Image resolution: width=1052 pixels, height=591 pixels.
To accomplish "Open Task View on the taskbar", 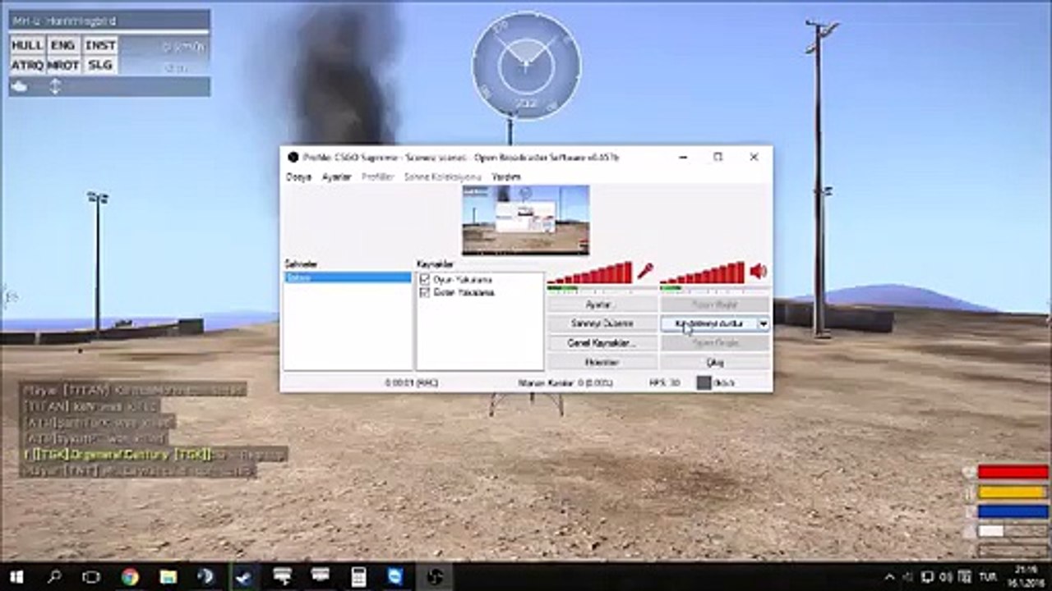I will [91, 576].
